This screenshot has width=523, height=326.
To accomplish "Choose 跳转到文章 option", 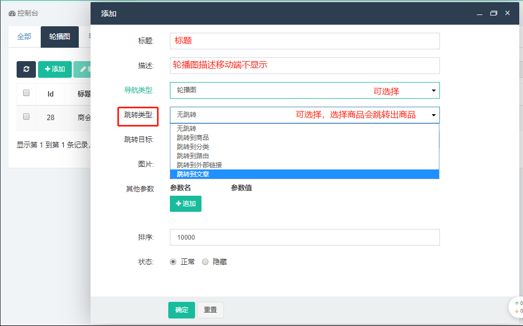I will 193,174.
